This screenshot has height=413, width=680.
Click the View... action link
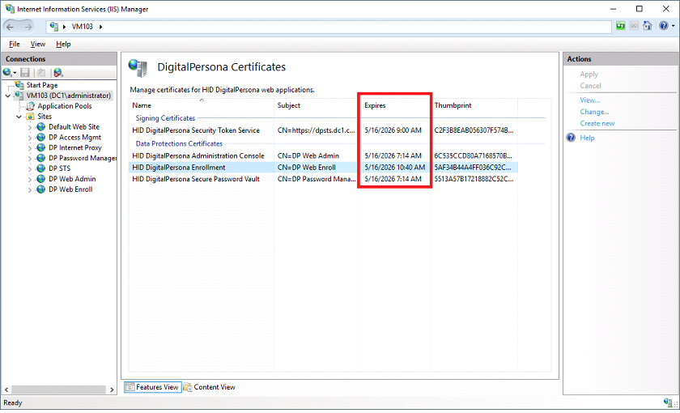click(589, 100)
